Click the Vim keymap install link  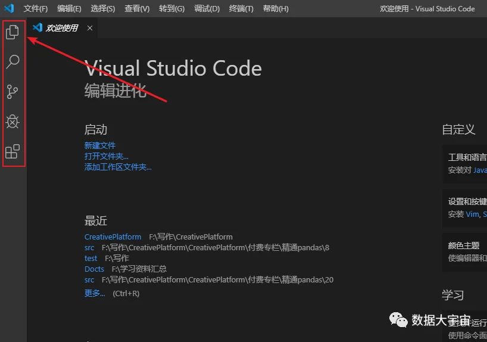(x=472, y=214)
